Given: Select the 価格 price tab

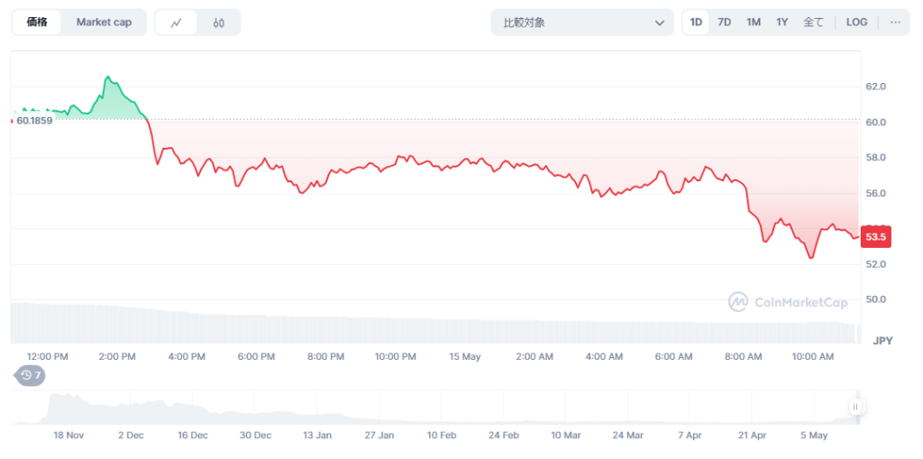Looking at the screenshot, I should (37, 23).
